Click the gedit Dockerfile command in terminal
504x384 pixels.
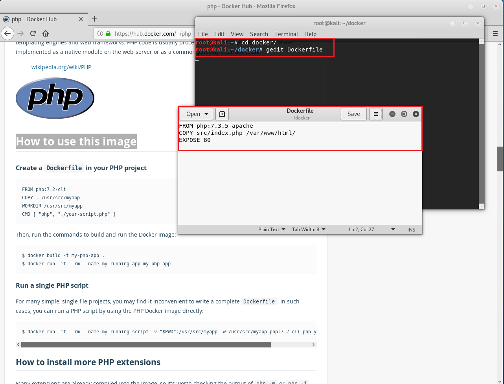click(294, 50)
